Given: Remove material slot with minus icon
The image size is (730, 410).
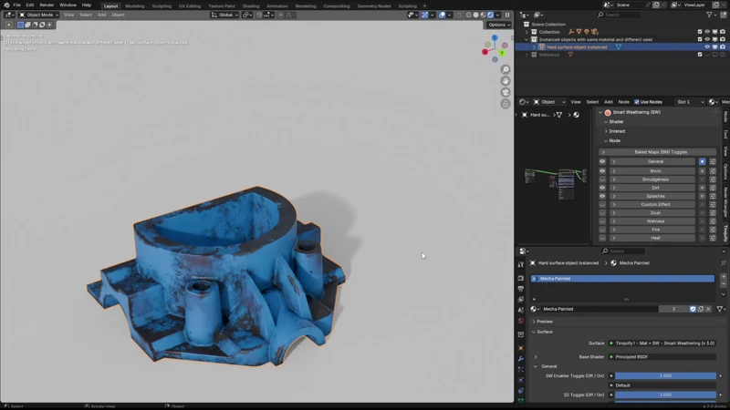Looking at the screenshot, I should (x=724, y=284).
